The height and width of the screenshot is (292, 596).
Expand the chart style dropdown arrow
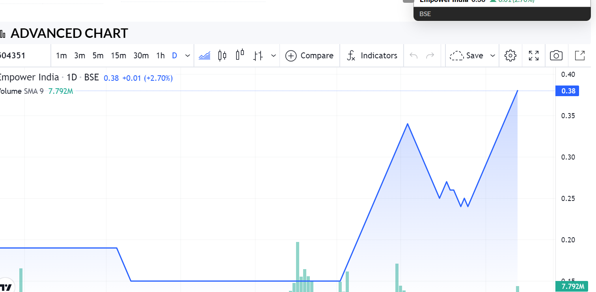[274, 56]
